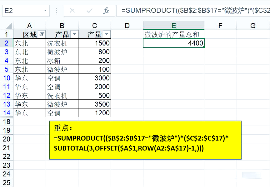Select row 3 header
Viewport: 270px width, 187px height.
[7, 52]
